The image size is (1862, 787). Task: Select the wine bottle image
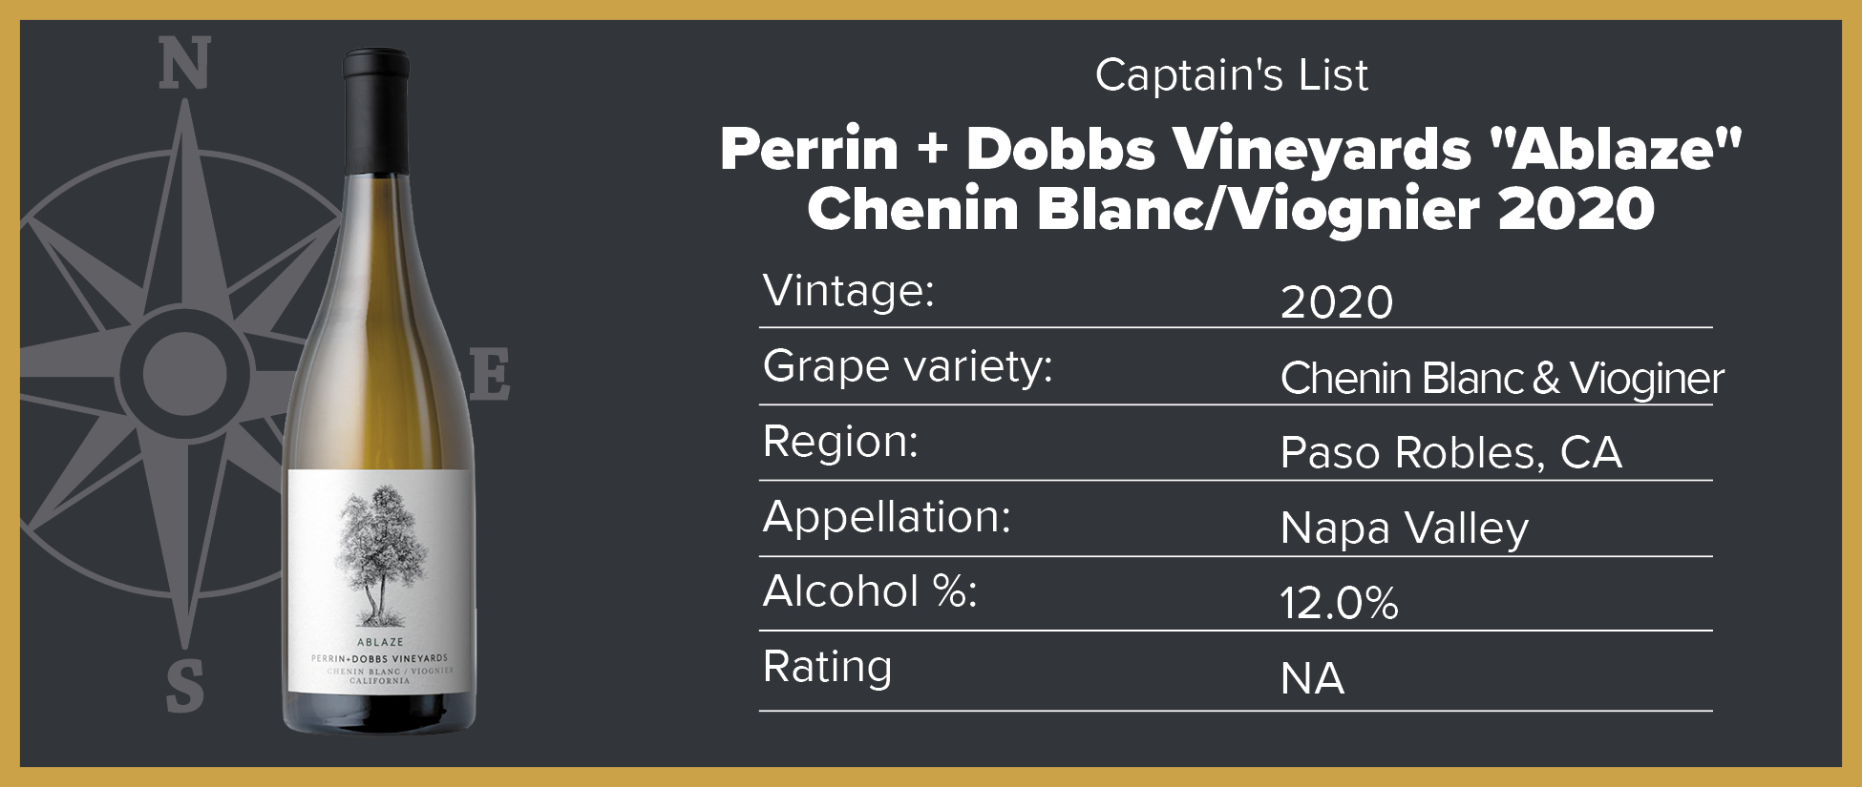[380, 391]
